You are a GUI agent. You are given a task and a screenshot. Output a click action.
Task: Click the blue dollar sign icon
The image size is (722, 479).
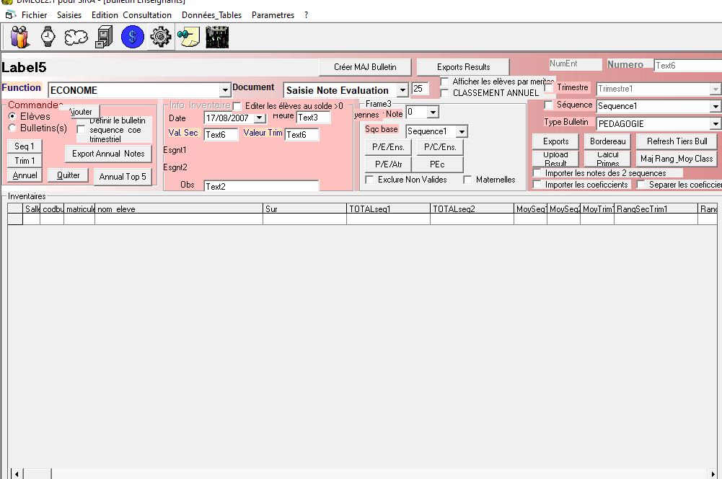tap(133, 36)
